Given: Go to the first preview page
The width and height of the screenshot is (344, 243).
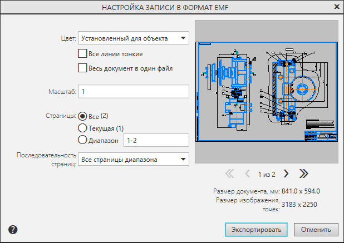Looking at the screenshot, I should point(230,173).
